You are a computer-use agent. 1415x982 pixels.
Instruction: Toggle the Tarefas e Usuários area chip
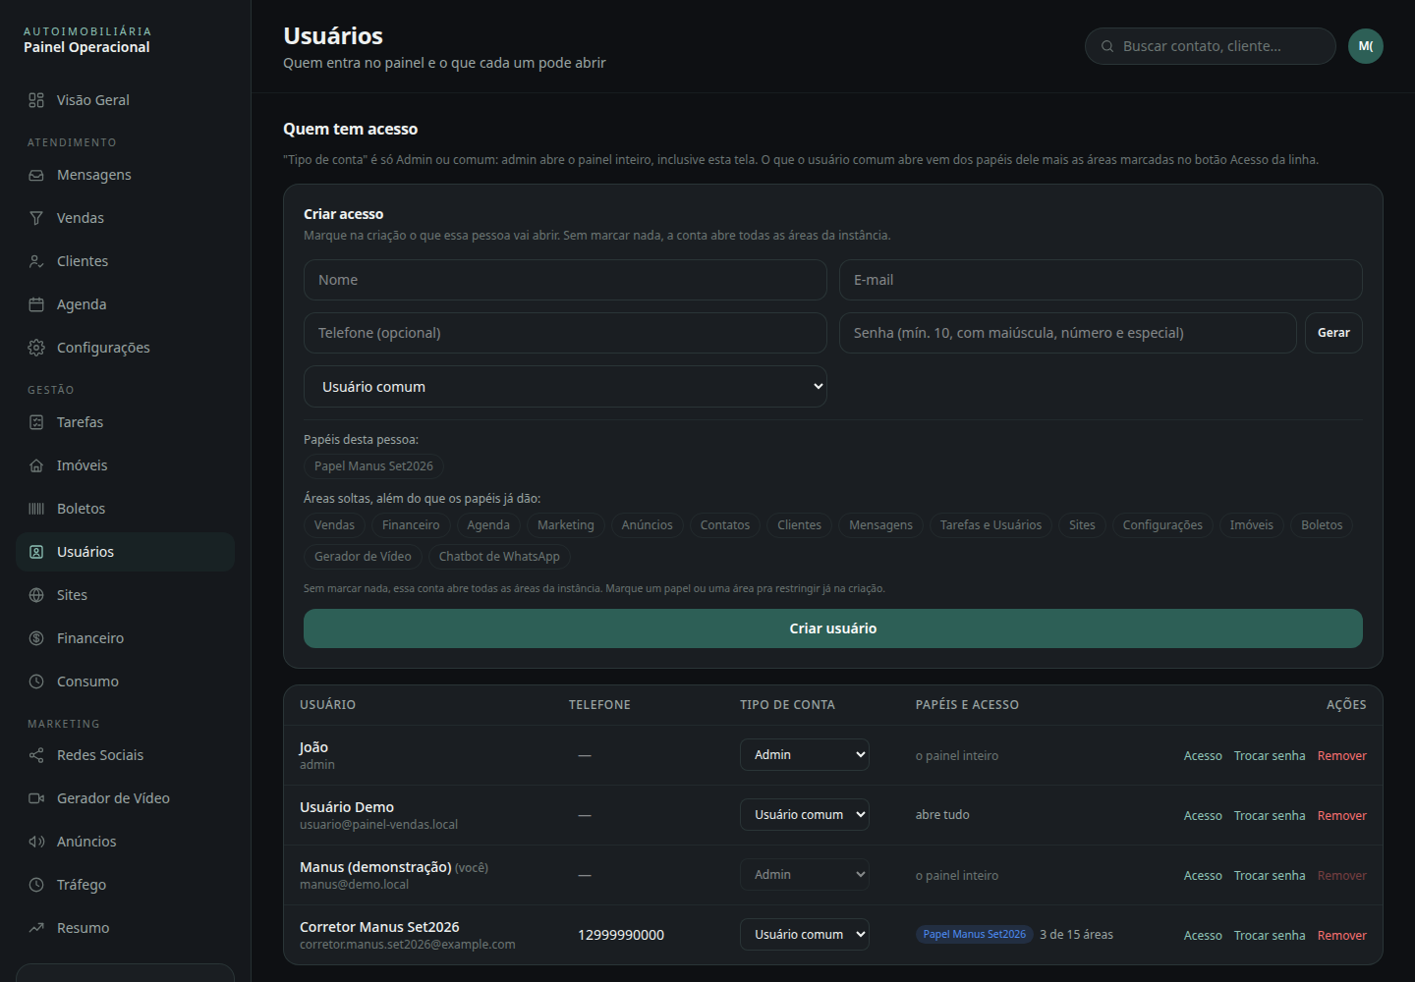990,525
